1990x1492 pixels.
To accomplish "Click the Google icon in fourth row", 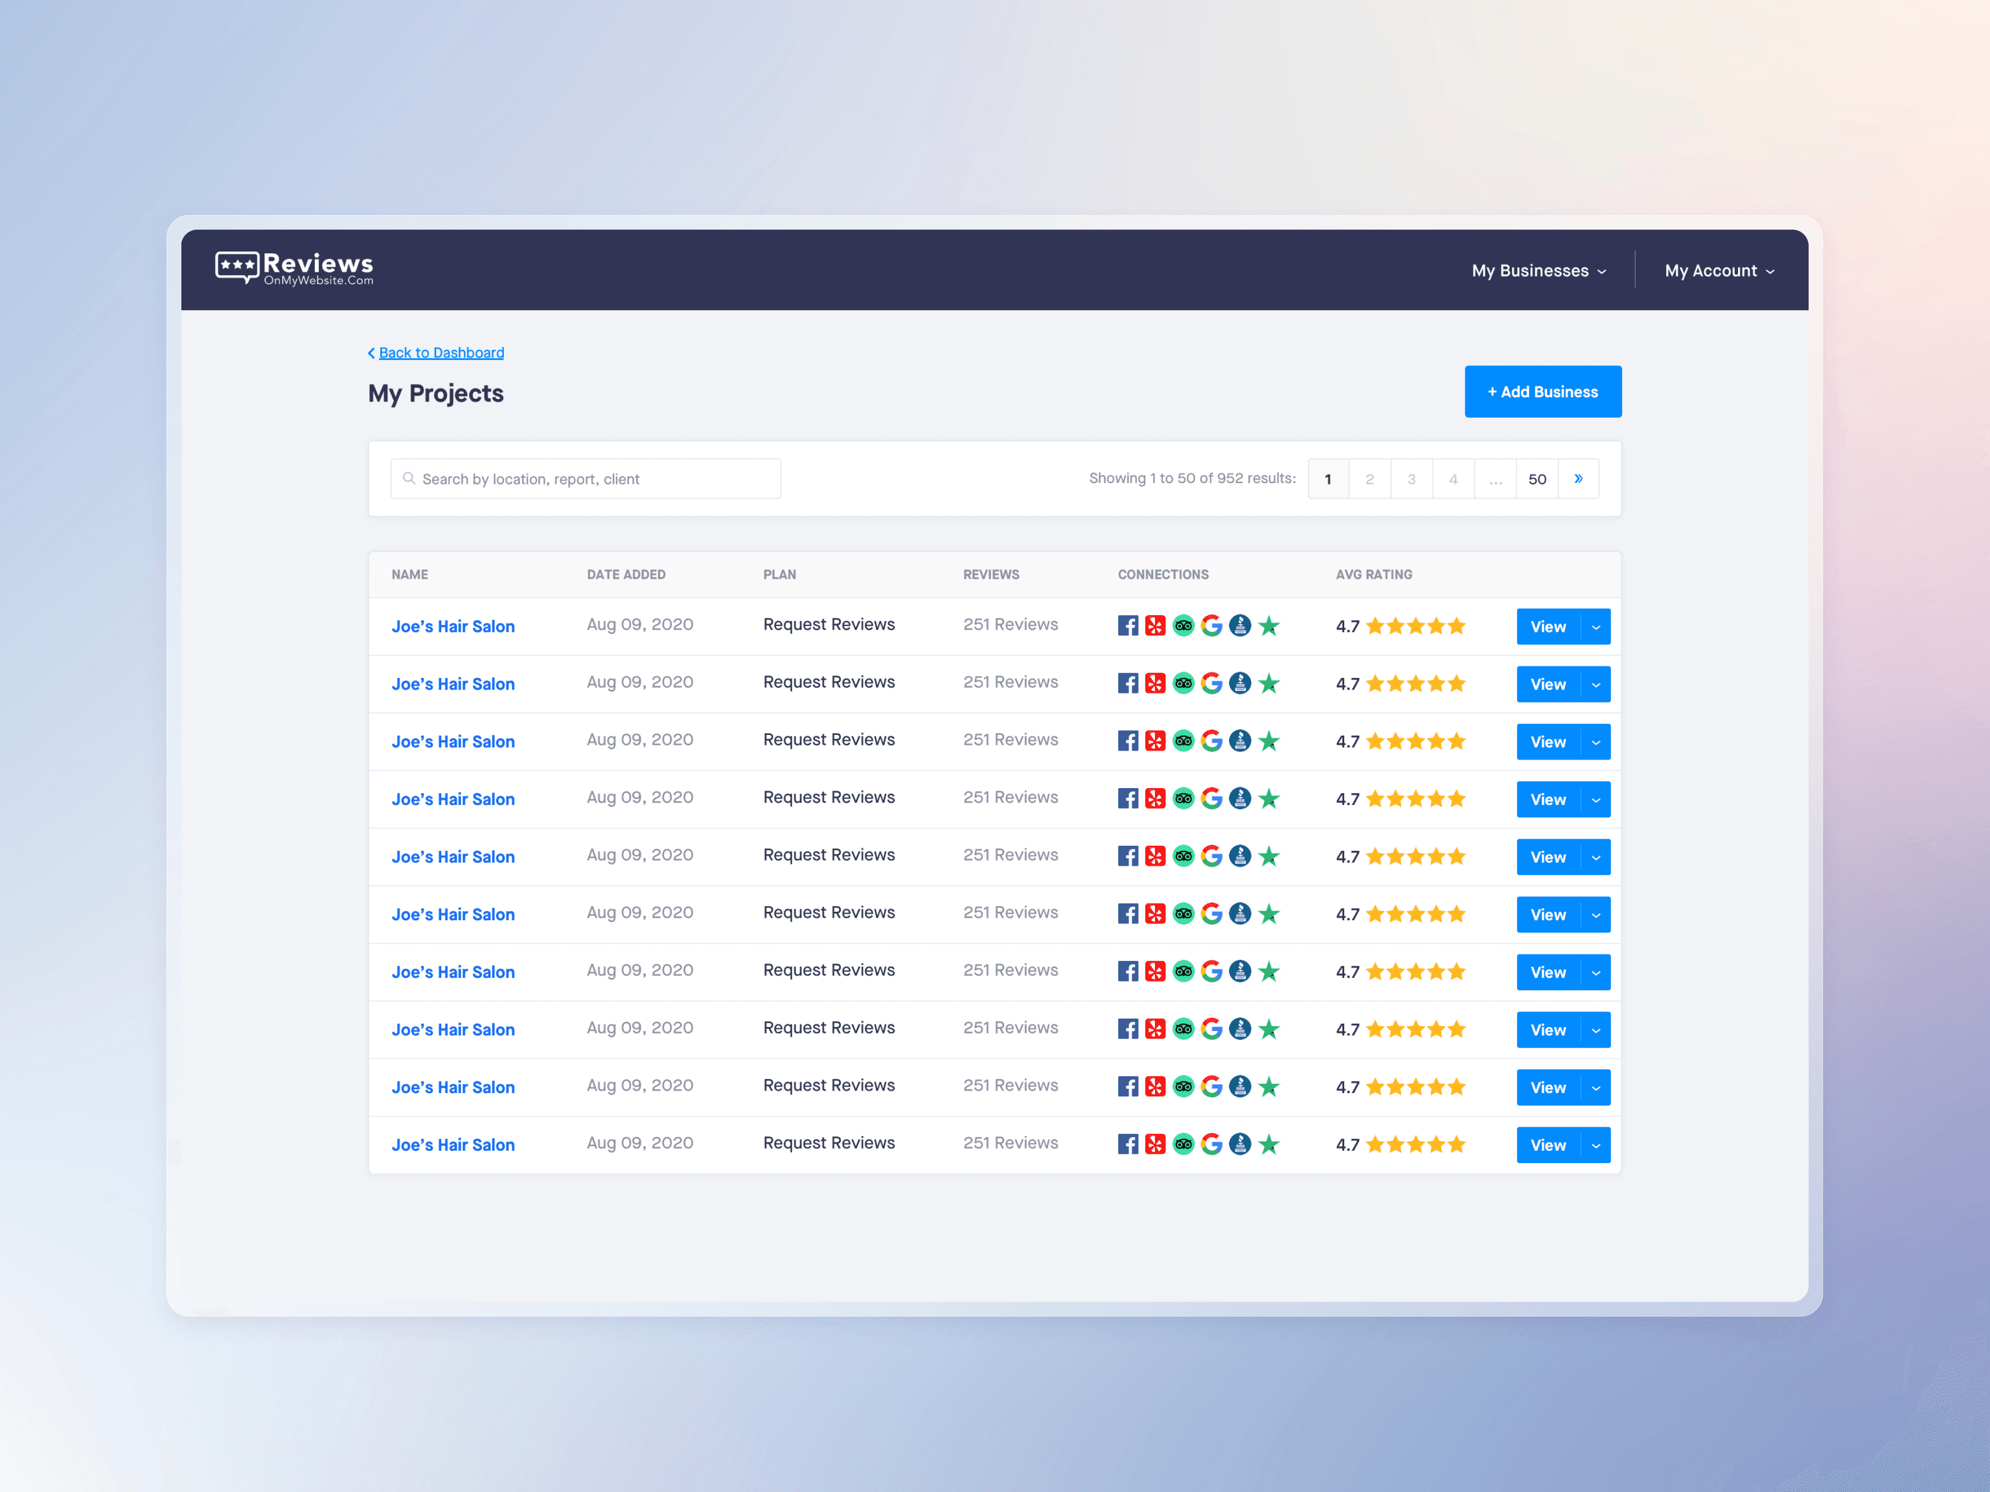I will (1212, 798).
